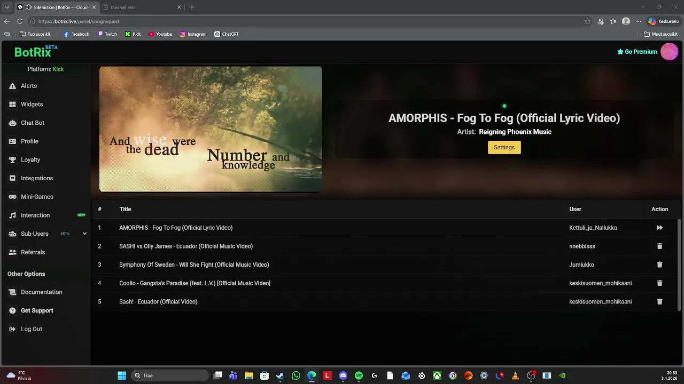Click Reigning Phoenix Music artist name

(x=515, y=132)
